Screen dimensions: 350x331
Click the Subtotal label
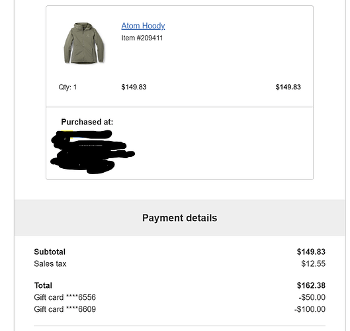pyautogui.click(x=50, y=252)
